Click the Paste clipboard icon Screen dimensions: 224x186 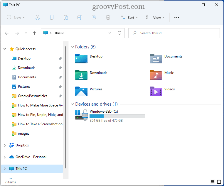click(x=66, y=17)
